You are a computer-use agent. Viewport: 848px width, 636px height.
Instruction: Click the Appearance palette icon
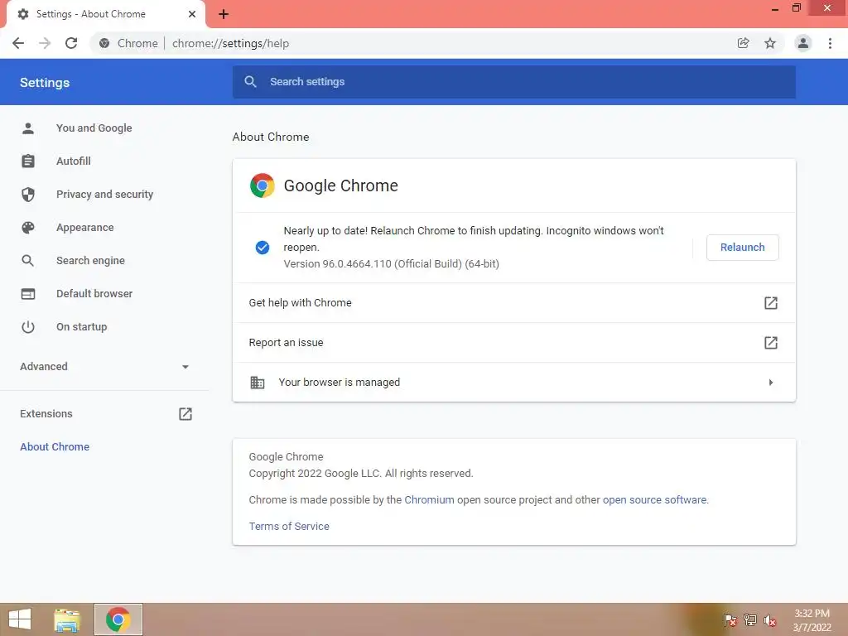[x=28, y=228]
